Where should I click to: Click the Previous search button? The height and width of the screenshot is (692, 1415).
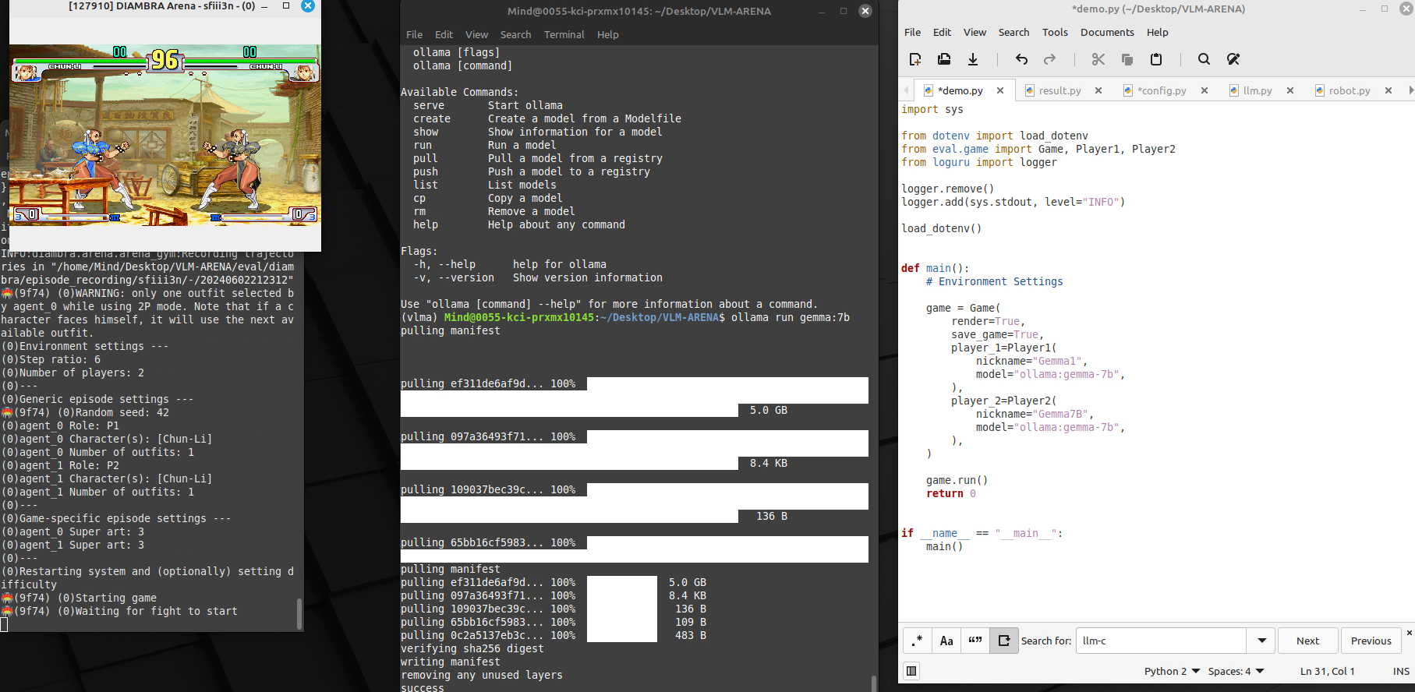click(x=1371, y=641)
